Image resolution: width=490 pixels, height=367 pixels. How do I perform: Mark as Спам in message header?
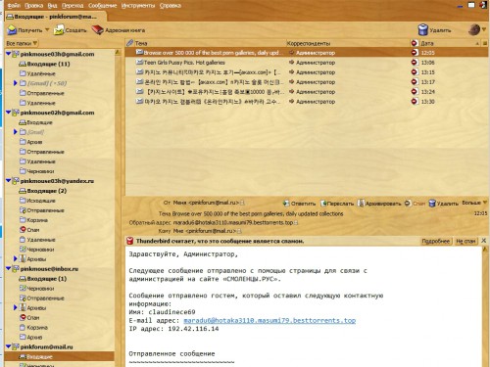click(415, 204)
